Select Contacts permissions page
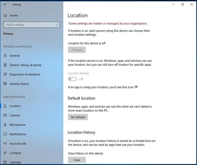197x165 pixels. (x=32, y=153)
